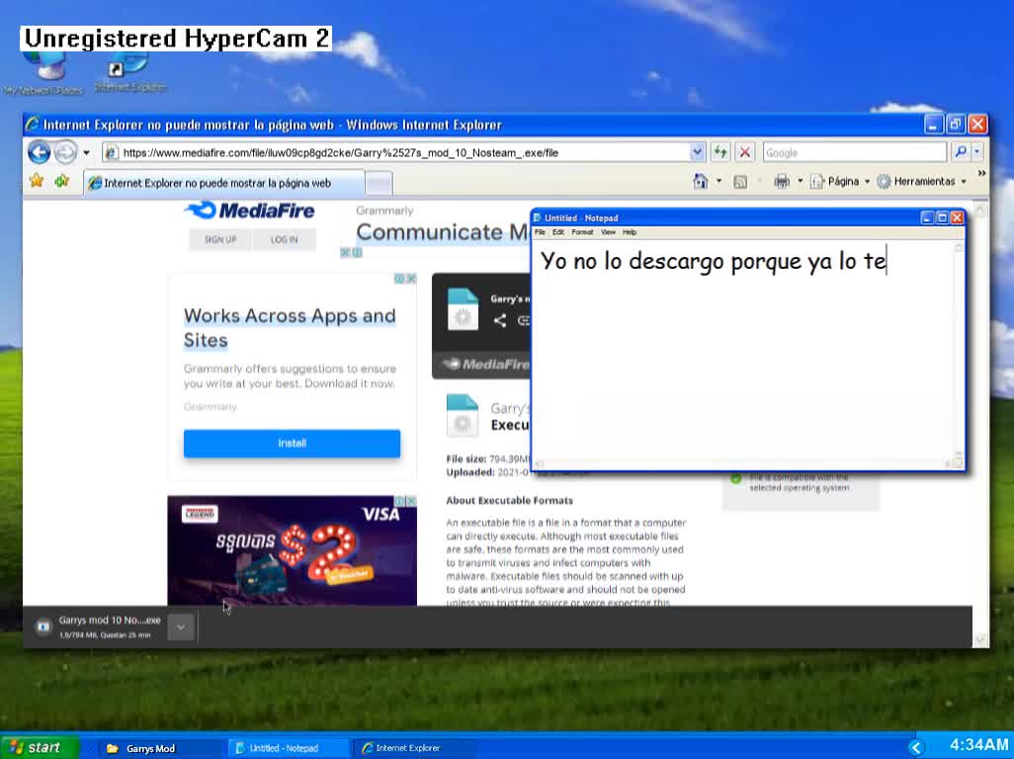Screen dimensions: 1014x759
Task: Expand the home icon dropdown arrow
Action: (x=718, y=182)
